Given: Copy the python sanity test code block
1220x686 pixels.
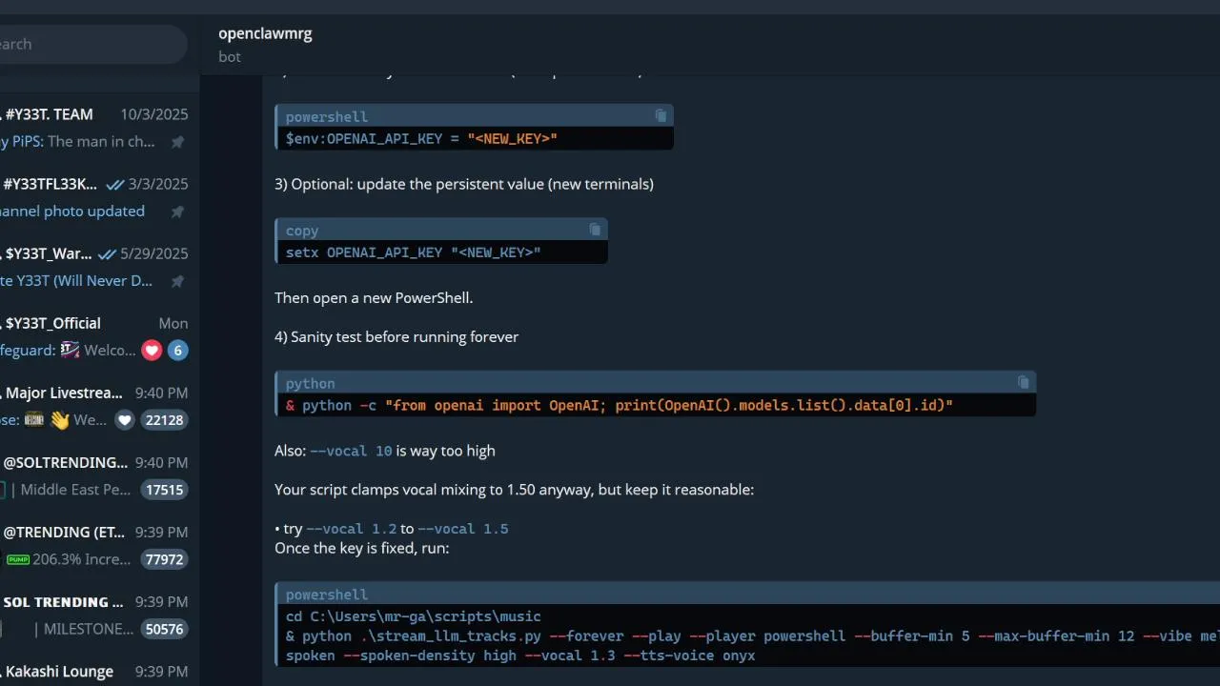Looking at the screenshot, I should pos(1023,382).
